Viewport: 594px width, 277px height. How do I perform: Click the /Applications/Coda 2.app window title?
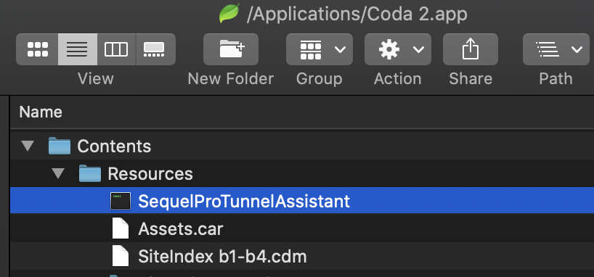(x=357, y=14)
